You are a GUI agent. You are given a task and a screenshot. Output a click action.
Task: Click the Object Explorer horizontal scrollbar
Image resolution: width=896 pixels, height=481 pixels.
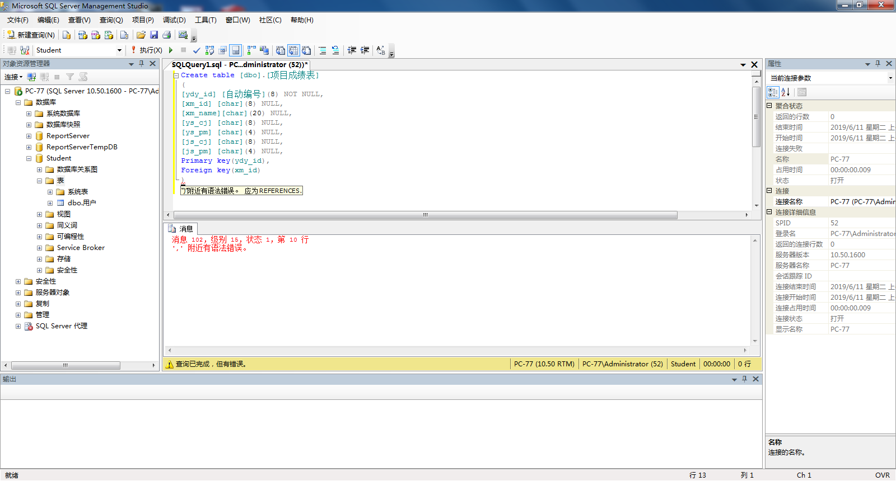coord(66,365)
